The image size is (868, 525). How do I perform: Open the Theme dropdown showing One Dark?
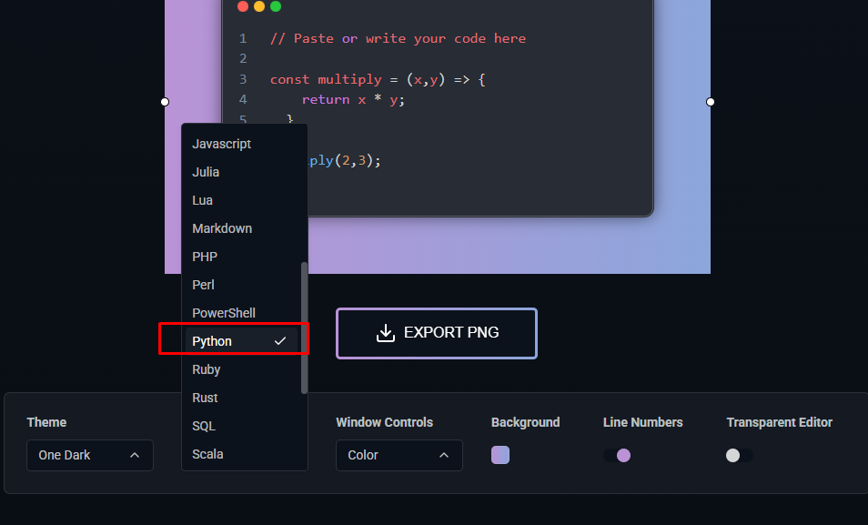point(89,455)
